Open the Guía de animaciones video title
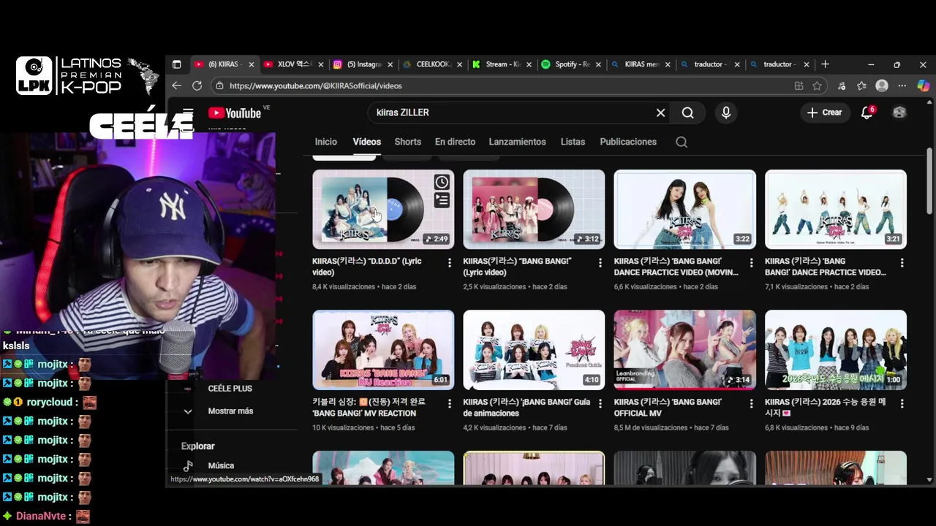This screenshot has width=936, height=526. point(526,408)
